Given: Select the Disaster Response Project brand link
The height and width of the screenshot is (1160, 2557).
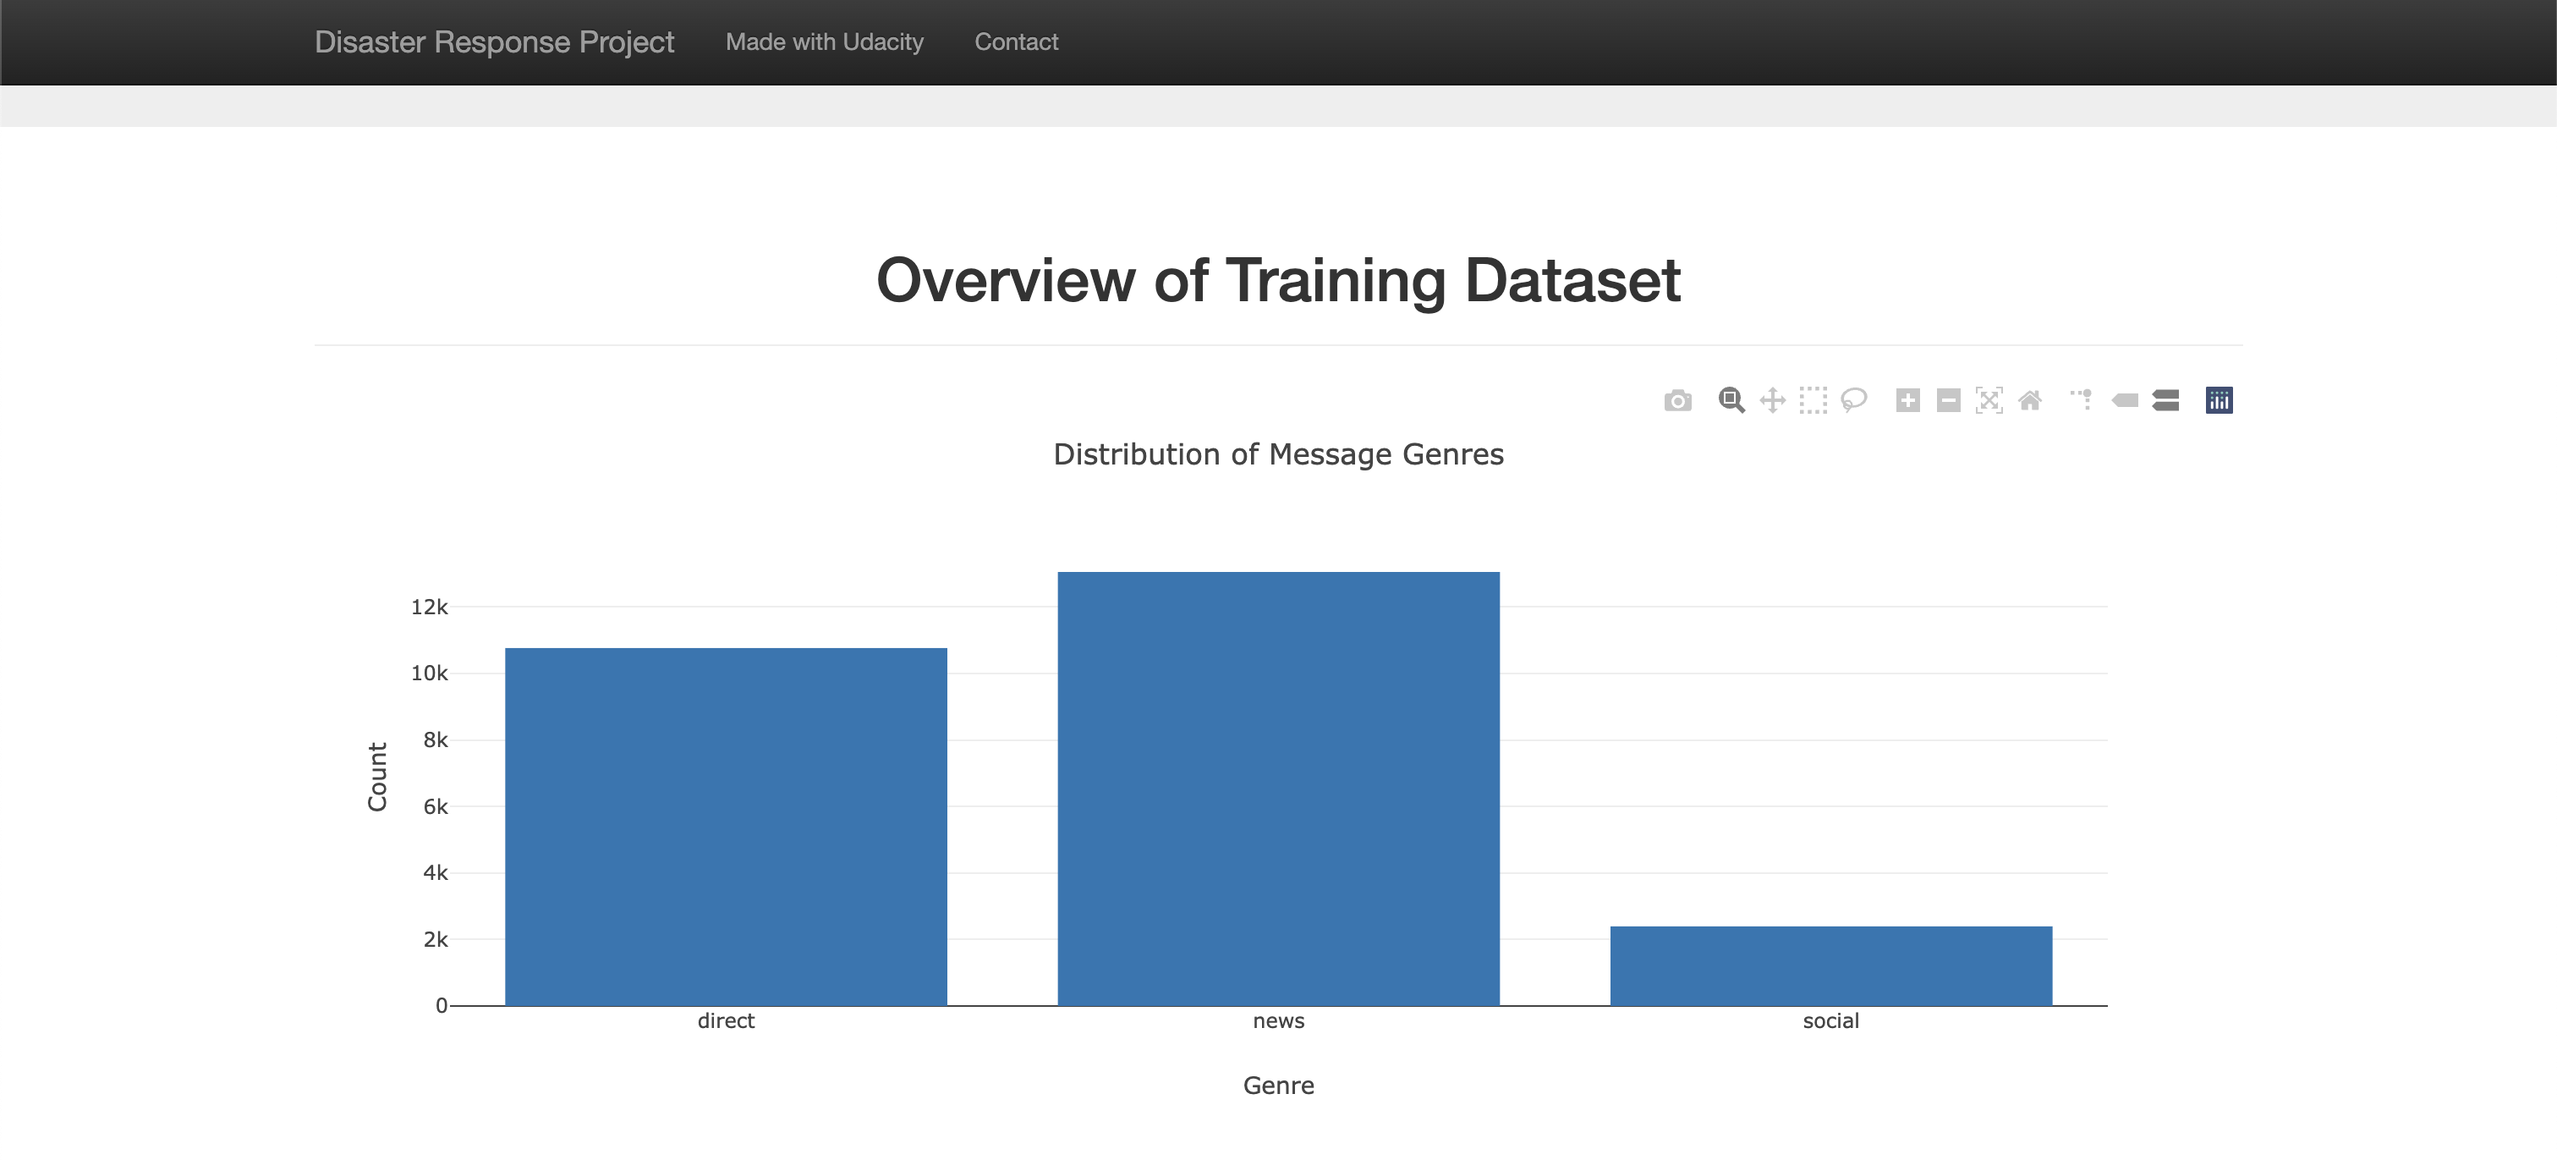Looking at the screenshot, I should (x=493, y=41).
